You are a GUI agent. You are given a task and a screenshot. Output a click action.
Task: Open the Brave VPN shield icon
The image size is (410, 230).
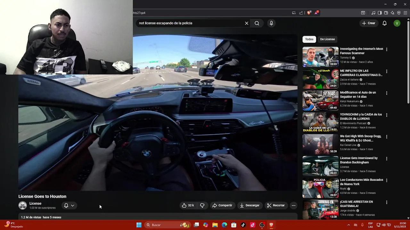coord(399,13)
